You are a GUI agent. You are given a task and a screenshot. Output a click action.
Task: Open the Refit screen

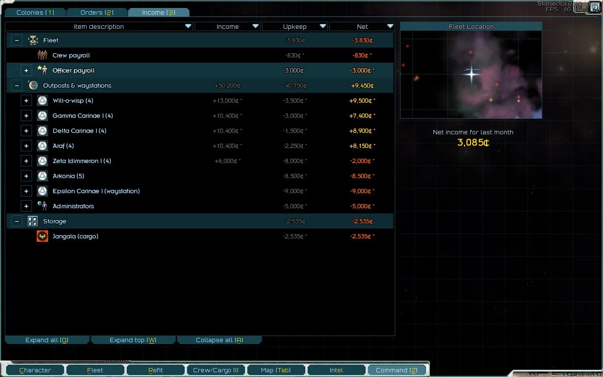(155, 370)
